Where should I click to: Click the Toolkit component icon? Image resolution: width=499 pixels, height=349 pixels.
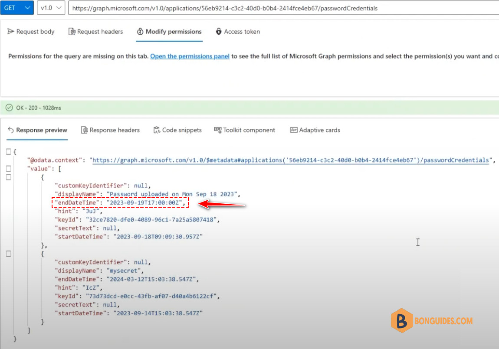[218, 130]
